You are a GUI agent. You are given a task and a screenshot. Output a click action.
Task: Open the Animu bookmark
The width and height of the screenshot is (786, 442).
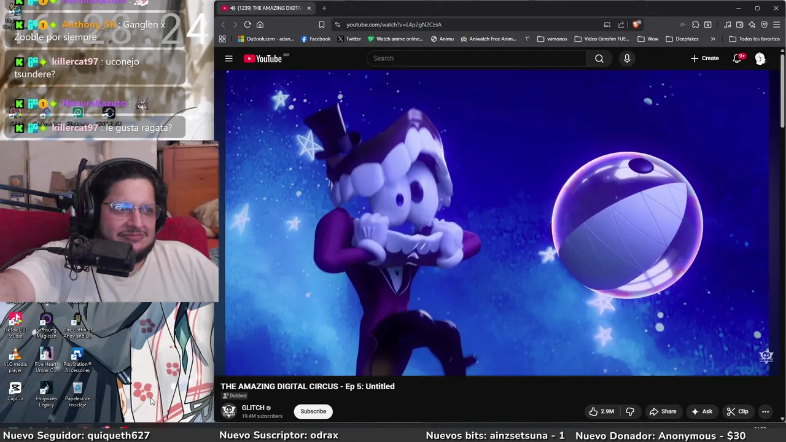(x=442, y=39)
